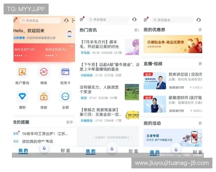Open 星耀理财师 医疗险 video title
This screenshot has width=216, height=172.
point(185,98)
